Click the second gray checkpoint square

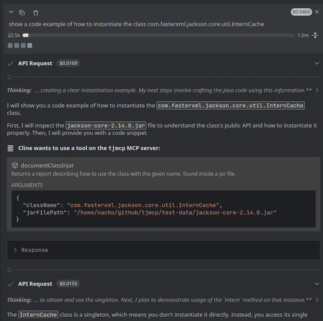16,45
